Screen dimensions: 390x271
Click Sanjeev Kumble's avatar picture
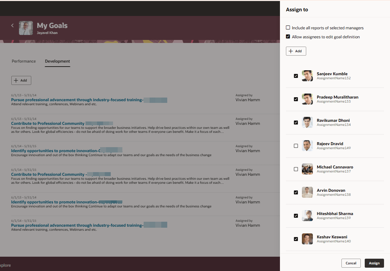click(307, 76)
